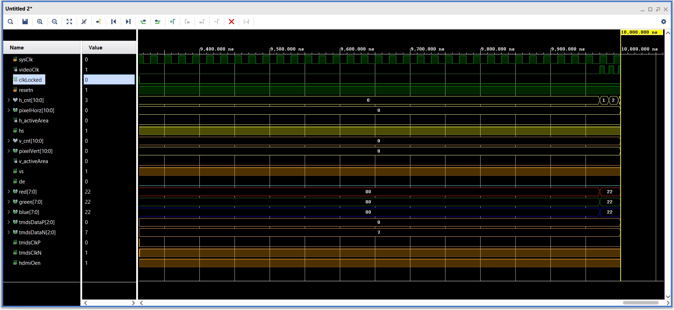The height and width of the screenshot is (310, 674).
Task: Click the go-to-cursor toolbar icon
Action: point(99,22)
